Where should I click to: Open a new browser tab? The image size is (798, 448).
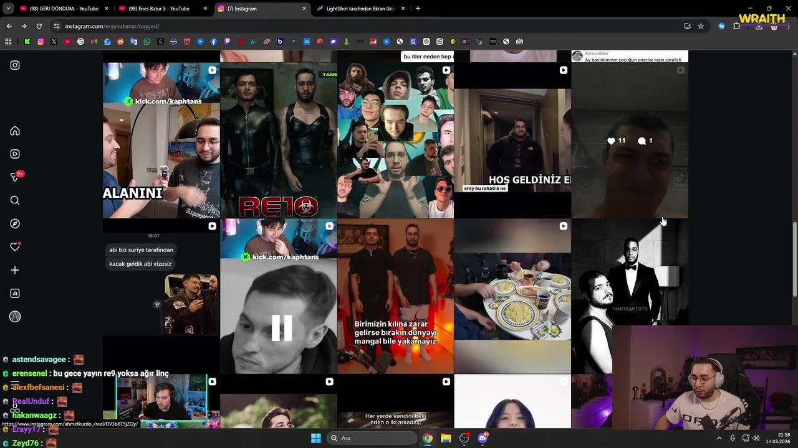click(418, 9)
